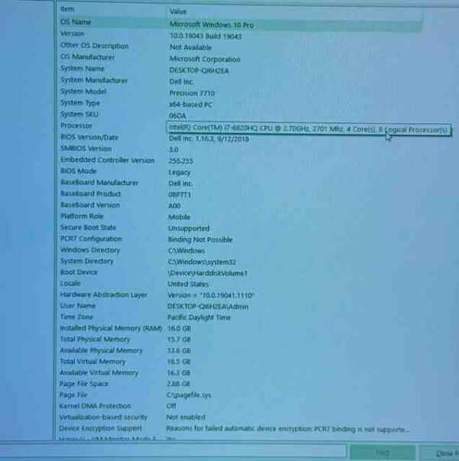Select the PCR7 Configuration label
Image resolution: width=459 pixels, height=461 pixels.
coord(91,239)
